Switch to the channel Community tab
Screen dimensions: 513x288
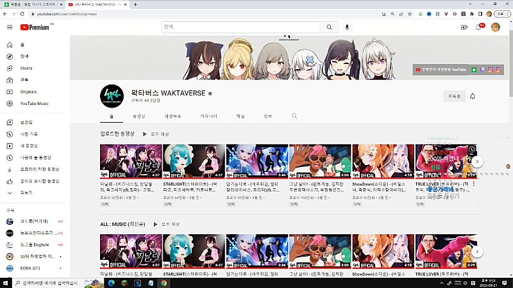pyautogui.click(x=209, y=116)
